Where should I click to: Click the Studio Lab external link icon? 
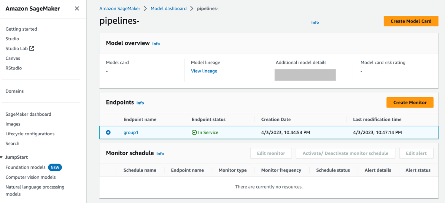point(32,48)
